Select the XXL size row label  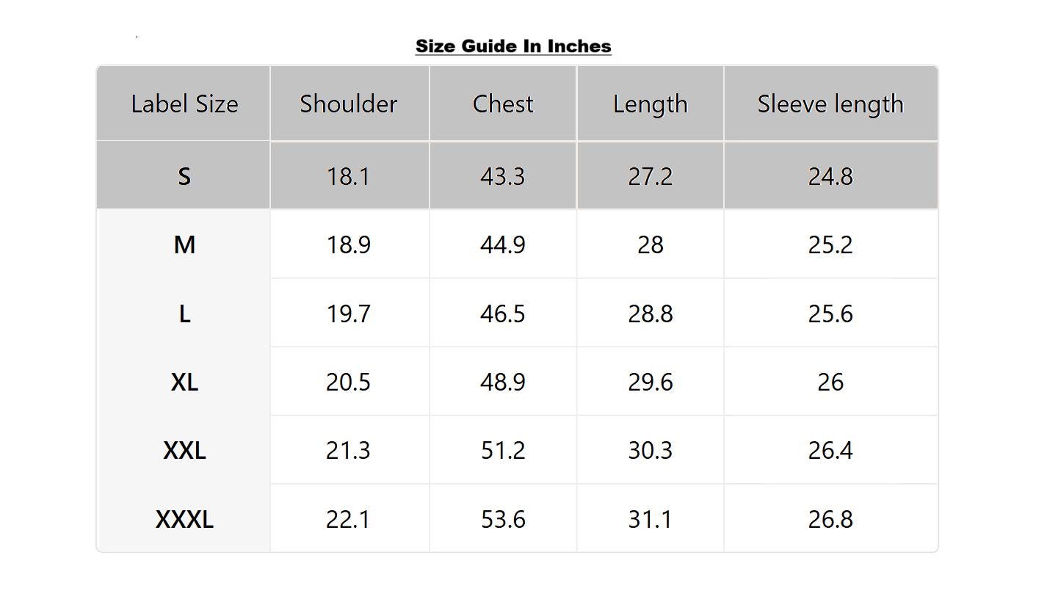coord(184,450)
